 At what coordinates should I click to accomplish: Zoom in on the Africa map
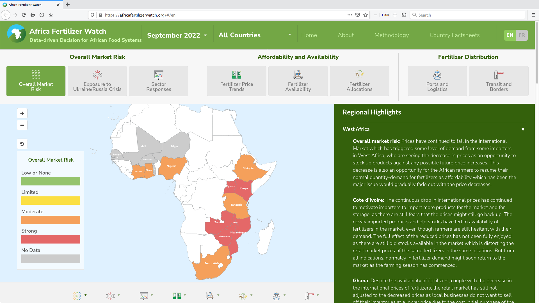click(x=22, y=114)
